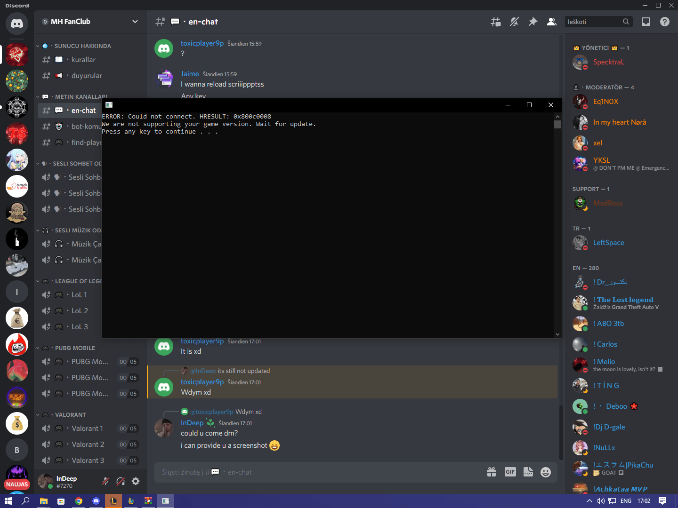Collapse the SESLI SOHBET category
This screenshot has width=678, height=508.
point(69,164)
